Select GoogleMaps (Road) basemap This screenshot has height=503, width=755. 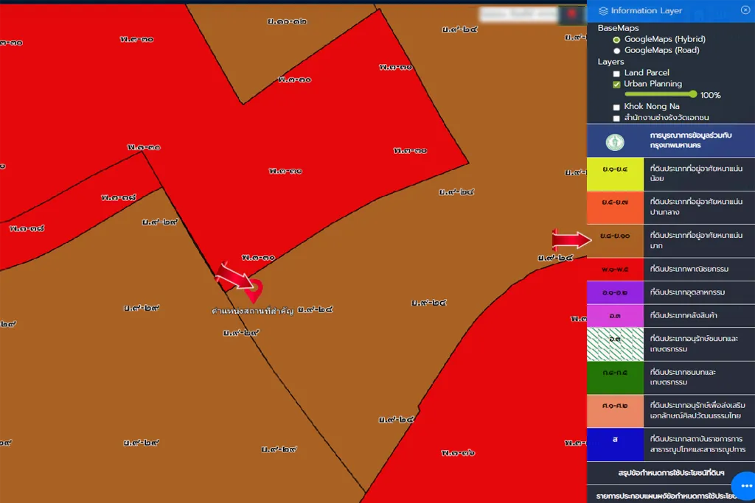coord(616,51)
